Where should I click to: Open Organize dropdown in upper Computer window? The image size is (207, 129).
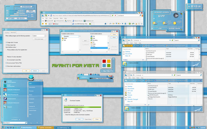point(127,46)
